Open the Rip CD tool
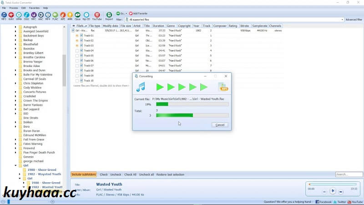 [x=86, y=16]
